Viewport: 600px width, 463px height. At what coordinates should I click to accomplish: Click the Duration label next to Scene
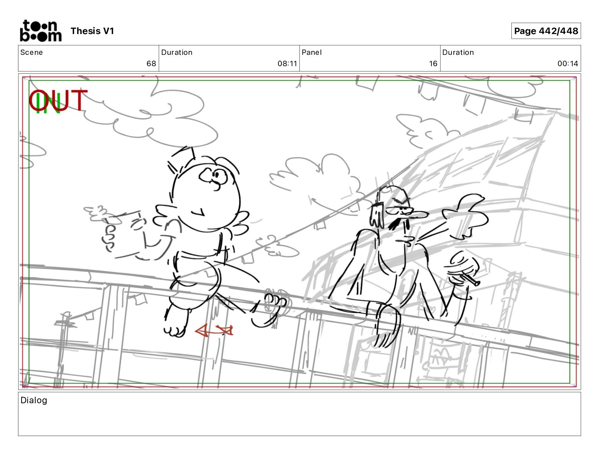pos(177,52)
